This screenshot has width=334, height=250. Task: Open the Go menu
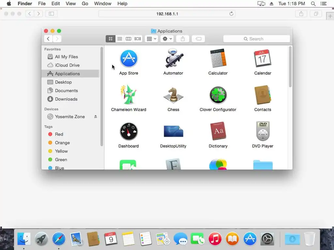[85, 4]
